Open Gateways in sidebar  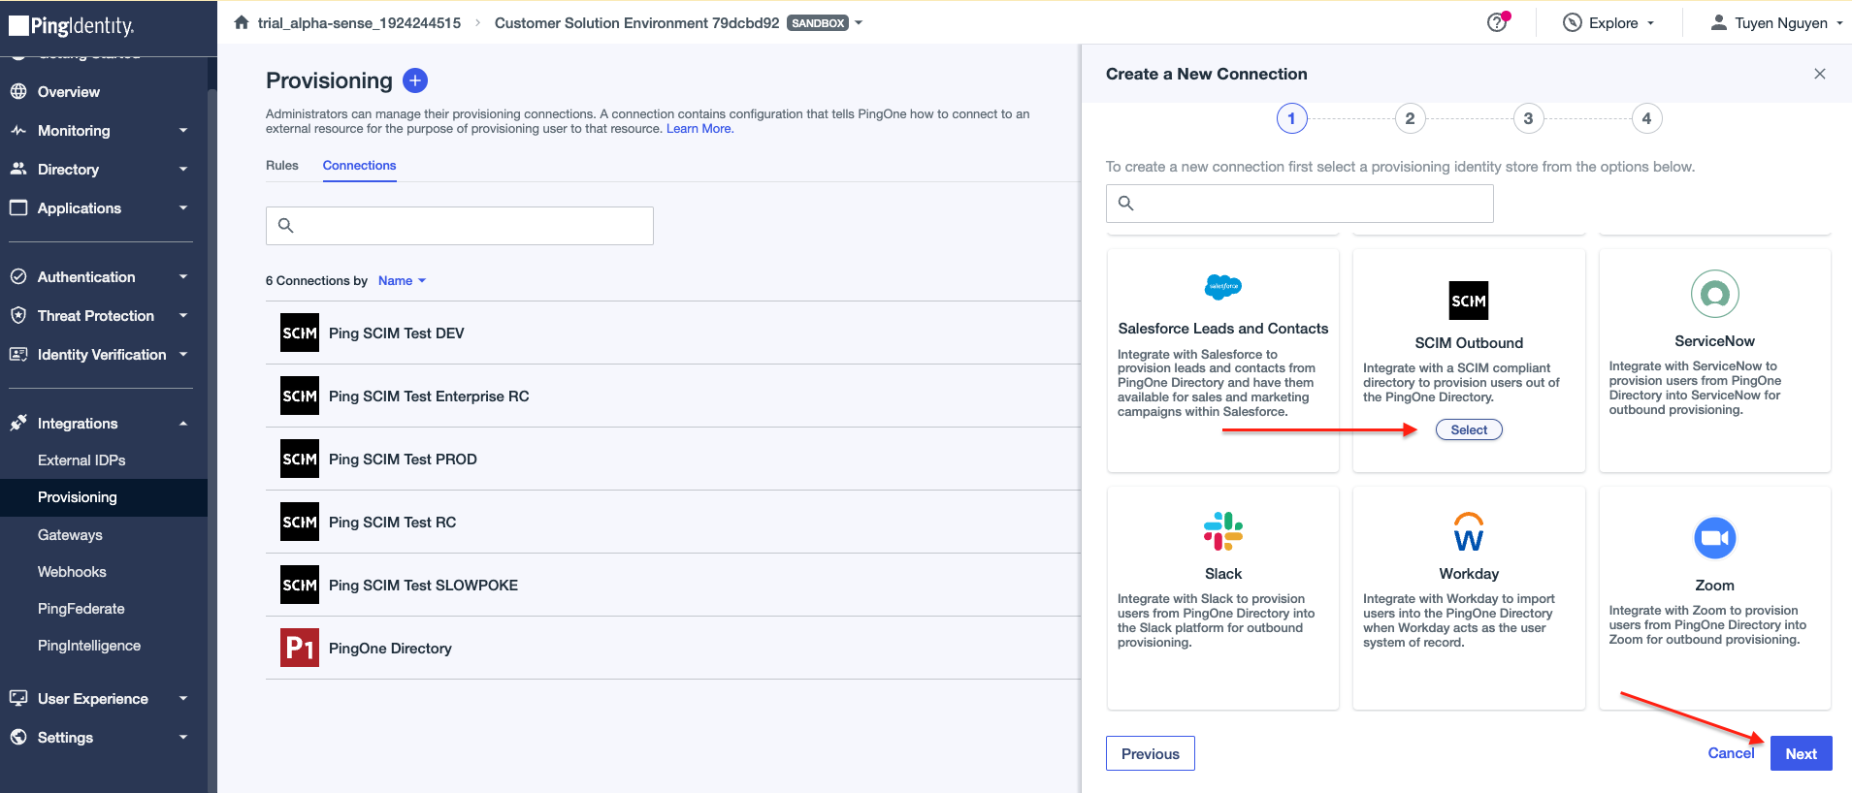(x=70, y=534)
